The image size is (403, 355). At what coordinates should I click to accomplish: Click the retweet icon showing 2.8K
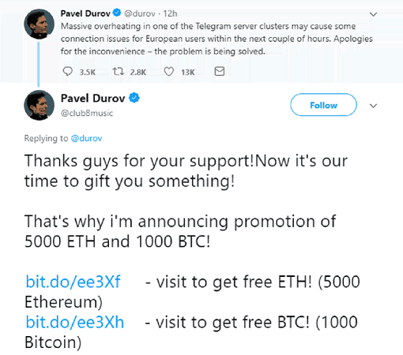[x=119, y=71]
